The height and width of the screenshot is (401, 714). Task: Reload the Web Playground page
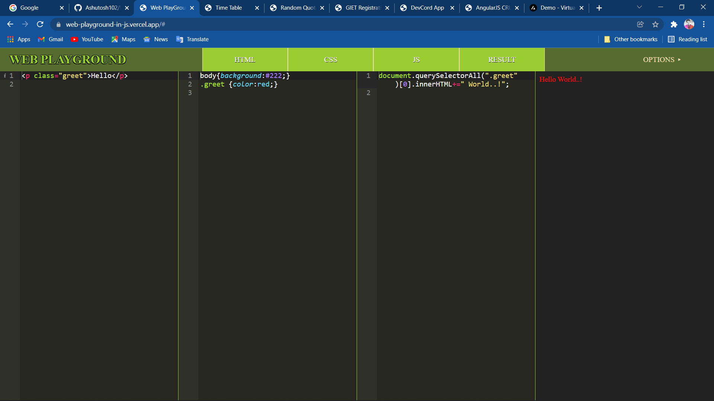40,24
